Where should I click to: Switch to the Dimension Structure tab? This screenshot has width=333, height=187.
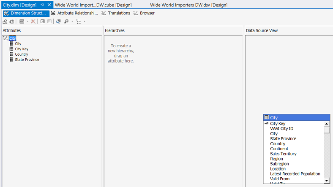[x=26, y=13]
